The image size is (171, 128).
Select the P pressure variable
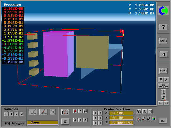coord(6,114)
